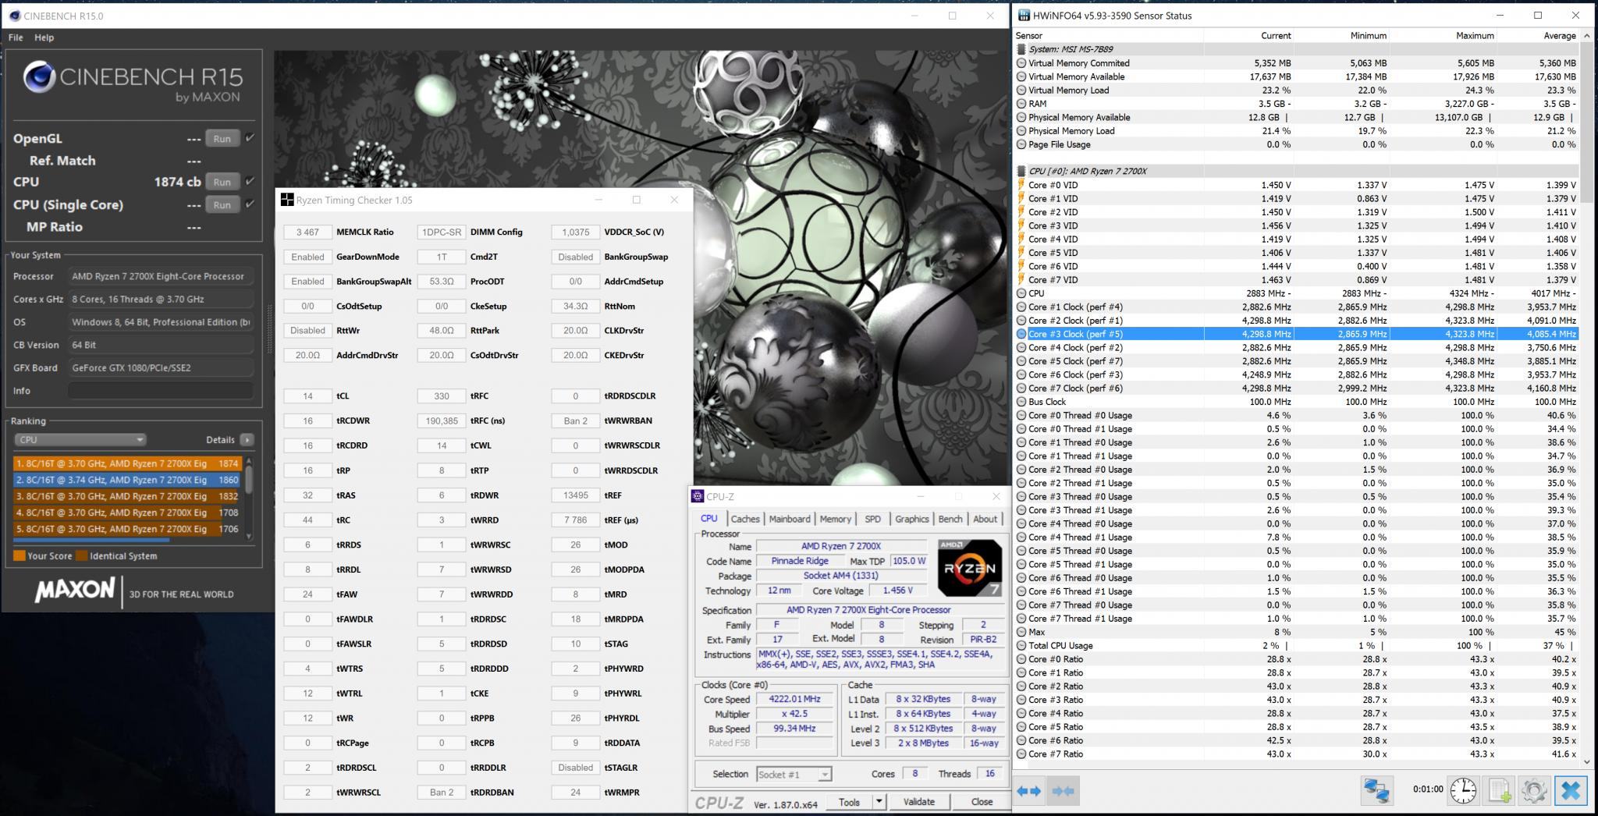Click the lightning icon beside Core #7 VID
The height and width of the screenshot is (816, 1598).
(1021, 279)
